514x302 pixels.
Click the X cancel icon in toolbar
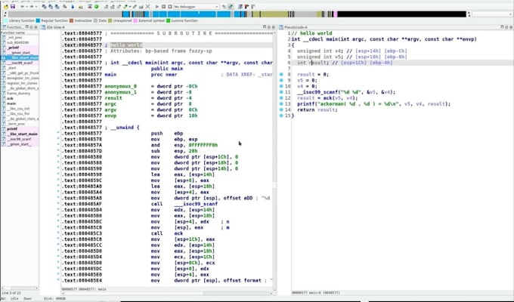pos(147,7)
